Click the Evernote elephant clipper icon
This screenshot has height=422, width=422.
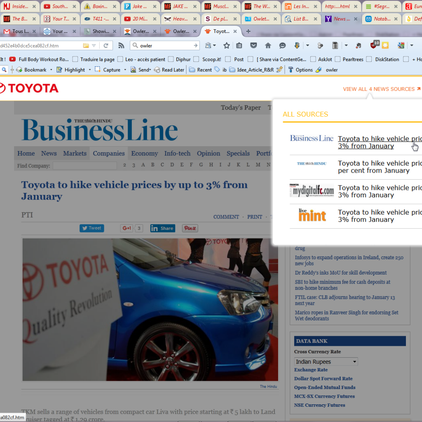tap(358, 45)
